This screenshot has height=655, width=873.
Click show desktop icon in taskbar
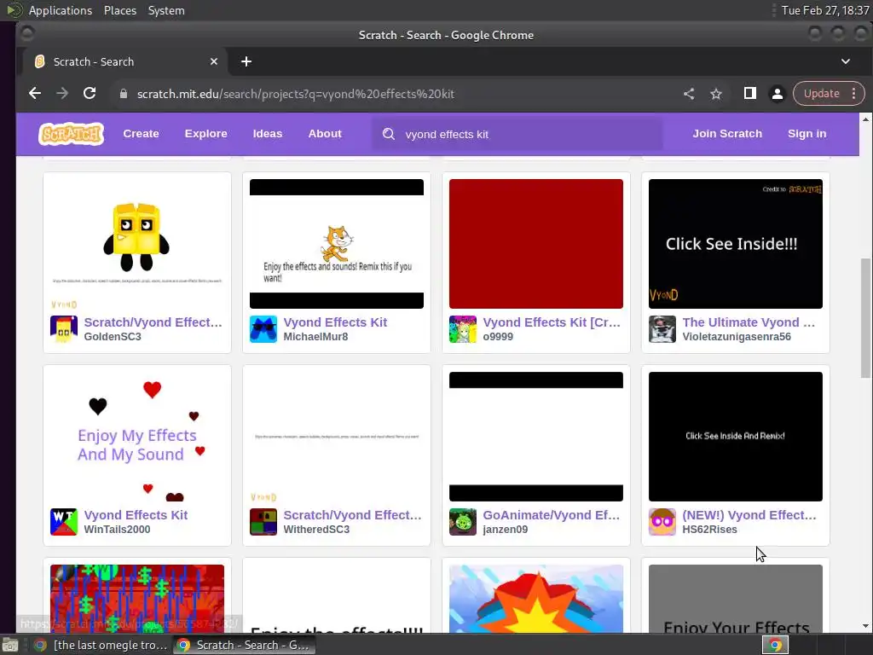10,645
